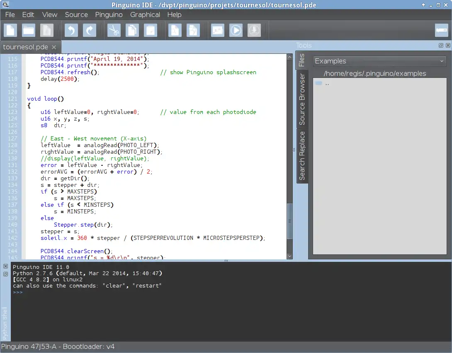The height and width of the screenshot is (353, 452).
Task: Click the board selection icon at far right
Action: (441, 31)
